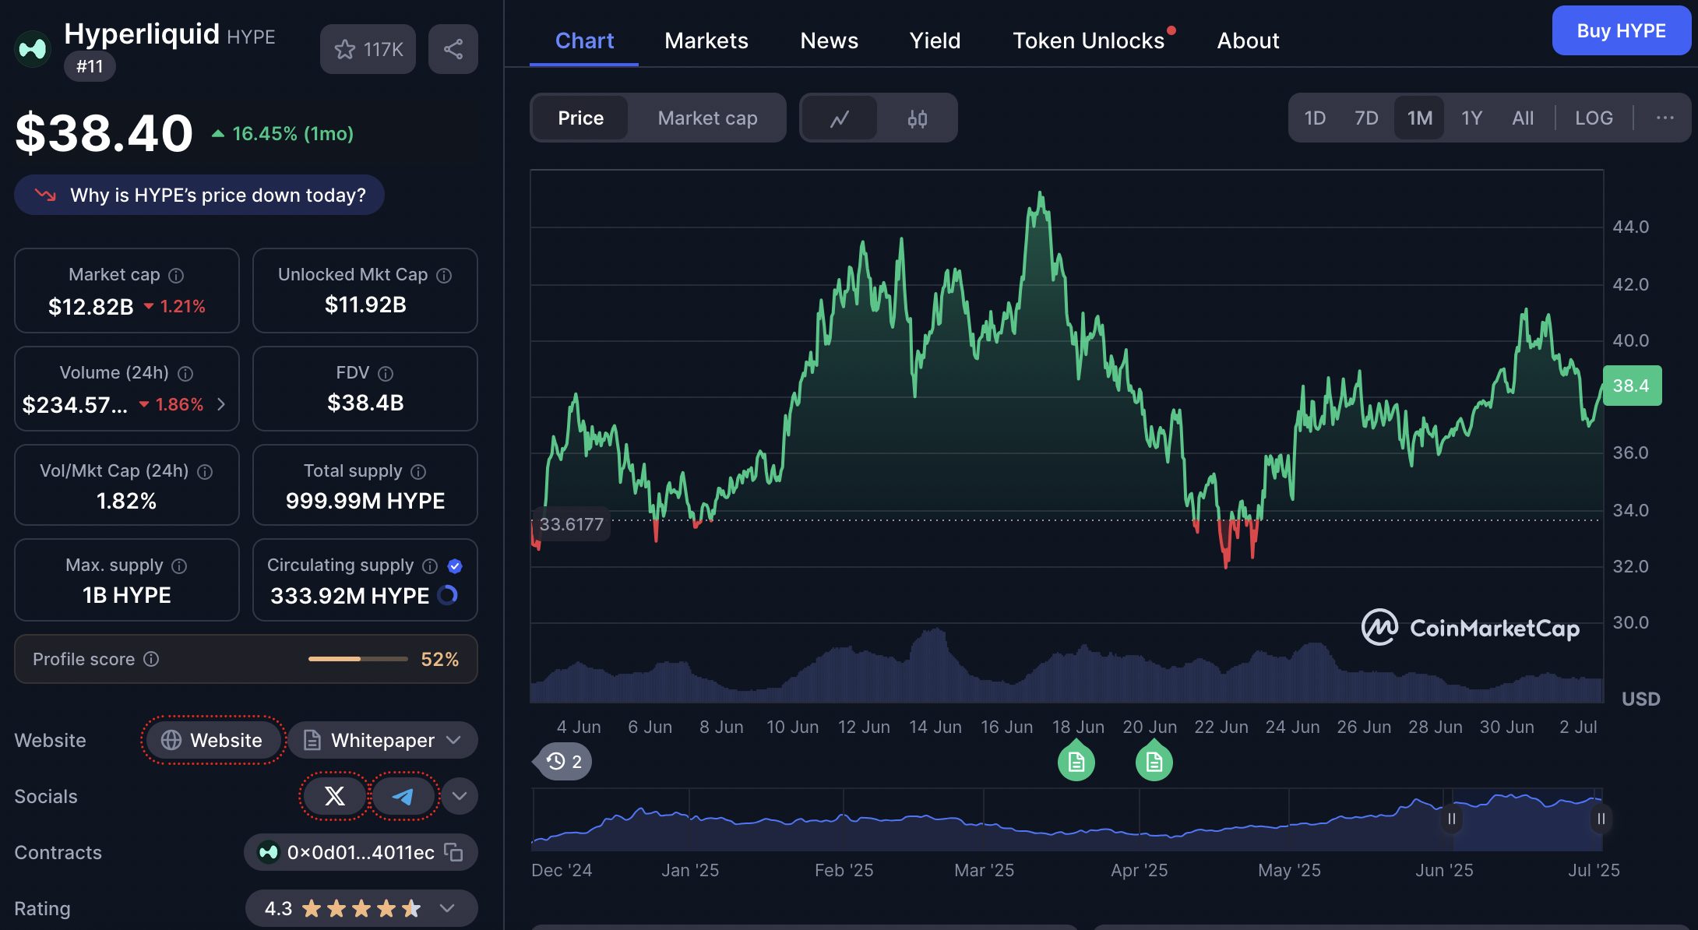
Task: Click the USD currency label on chart
Action: 1640,699
